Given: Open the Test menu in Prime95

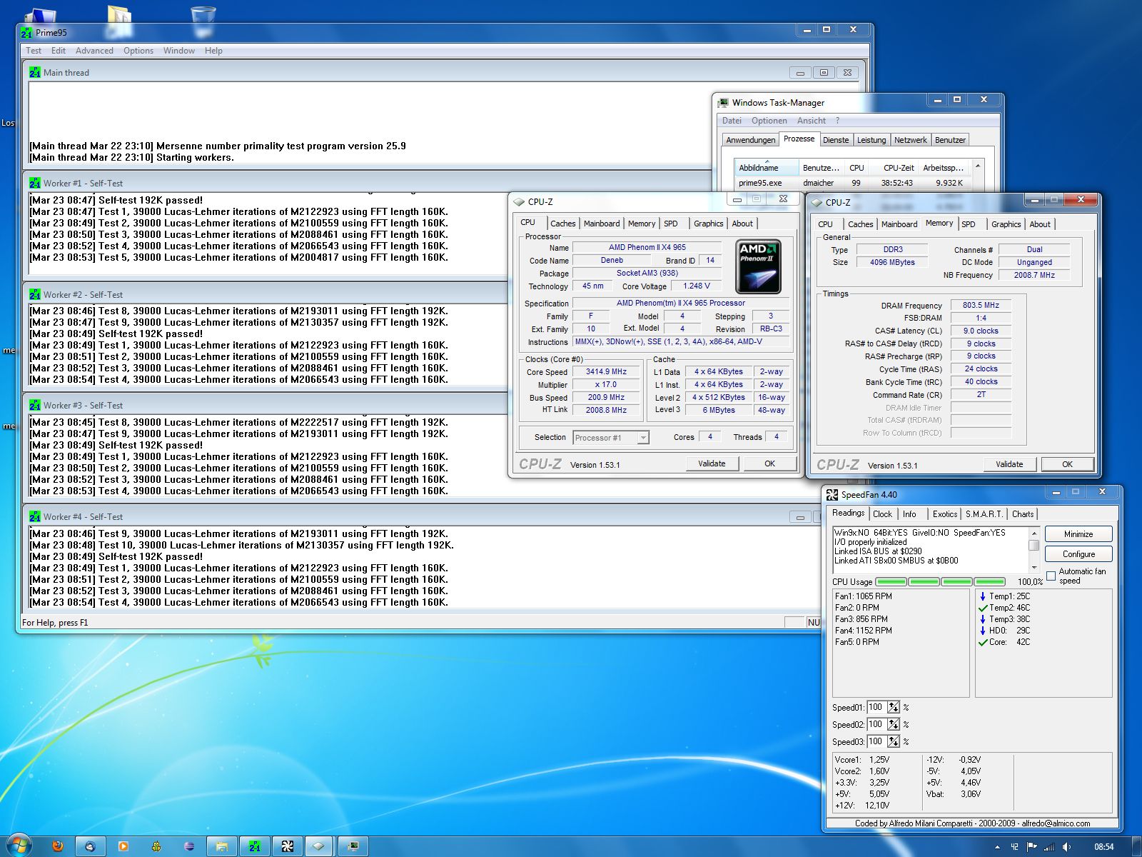Looking at the screenshot, I should click(34, 51).
